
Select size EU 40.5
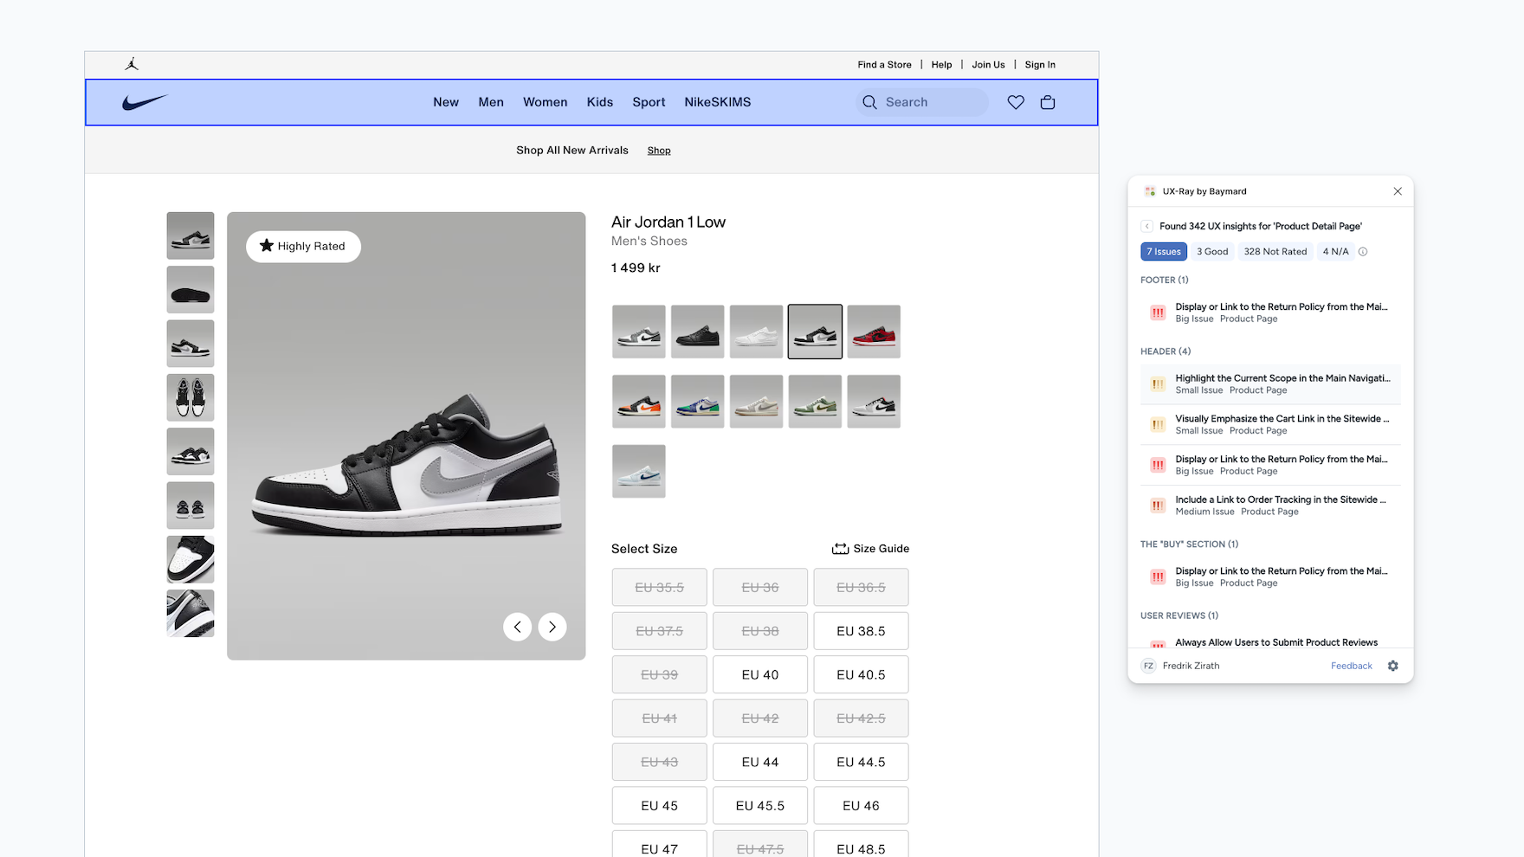tap(861, 674)
